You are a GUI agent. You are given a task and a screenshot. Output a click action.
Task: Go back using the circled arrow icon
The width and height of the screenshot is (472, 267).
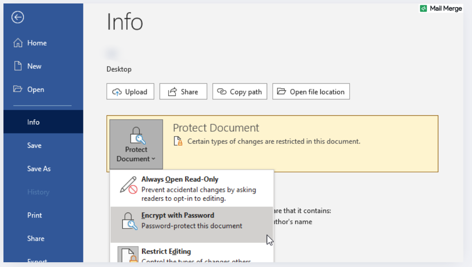18,17
